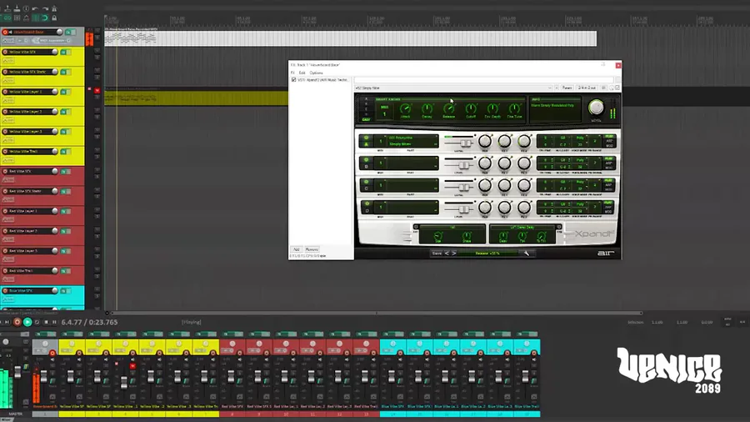Click the Add button in FX chain window

(x=297, y=249)
